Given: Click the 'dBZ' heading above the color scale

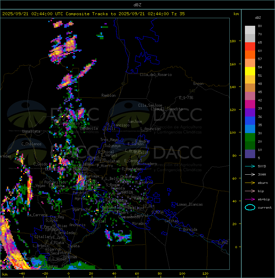Looking at the screenshot, I should point(258,18).
